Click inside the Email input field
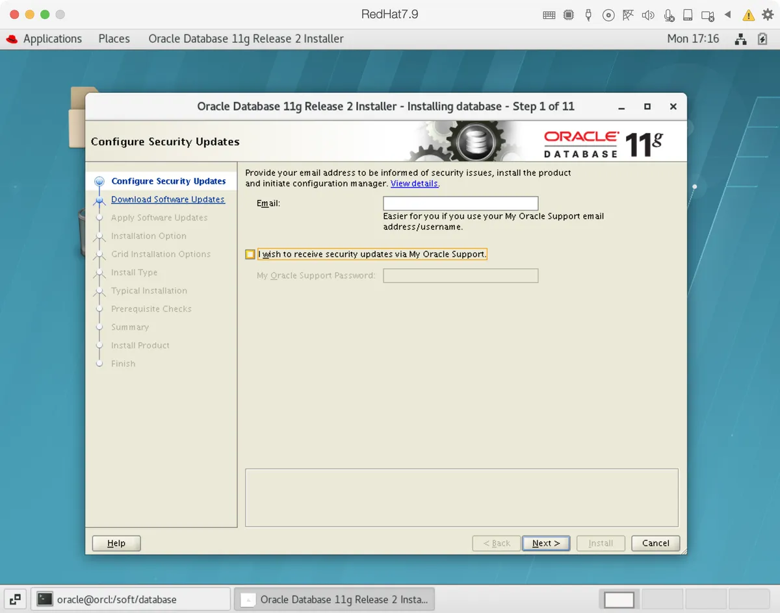This screenshot has width=780, height=613. pos(460,203)
